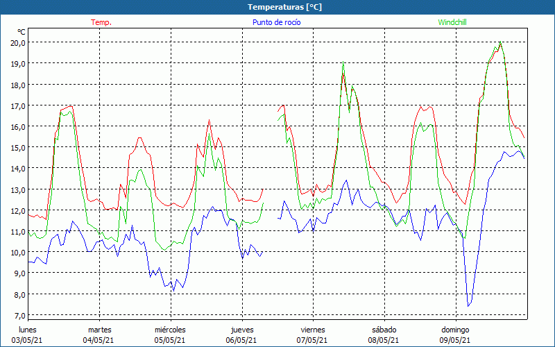The height and width of the screenshot is (347, 555).
Task: Click the 7,0 y-axis value
Action: point(20,316)
